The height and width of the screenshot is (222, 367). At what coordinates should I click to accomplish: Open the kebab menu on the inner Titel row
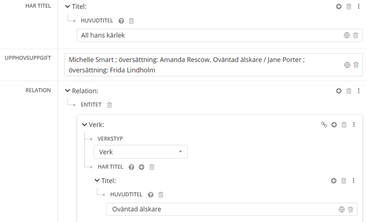point(354,180)
